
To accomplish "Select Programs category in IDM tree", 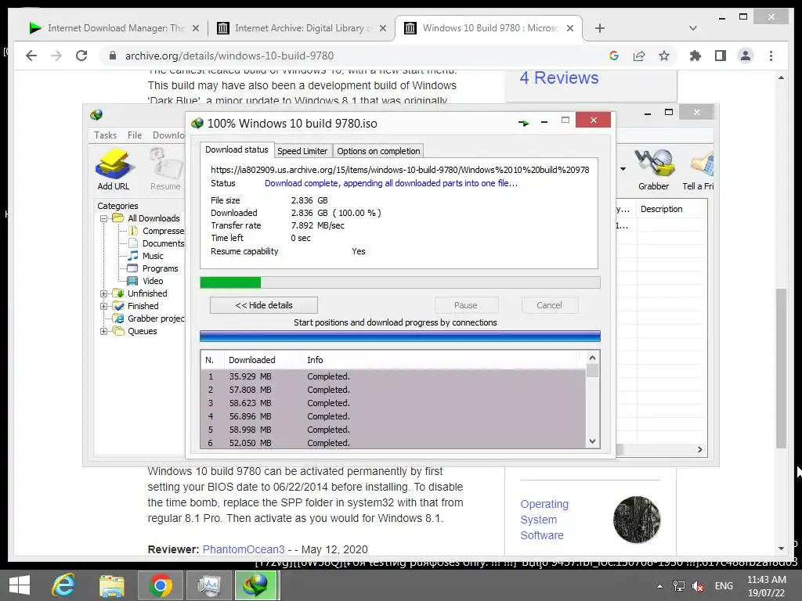I will click(x=160, y=269).
